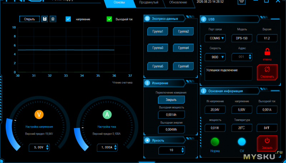Open the 9600 baud rate dropdown

tap(215, 57)
